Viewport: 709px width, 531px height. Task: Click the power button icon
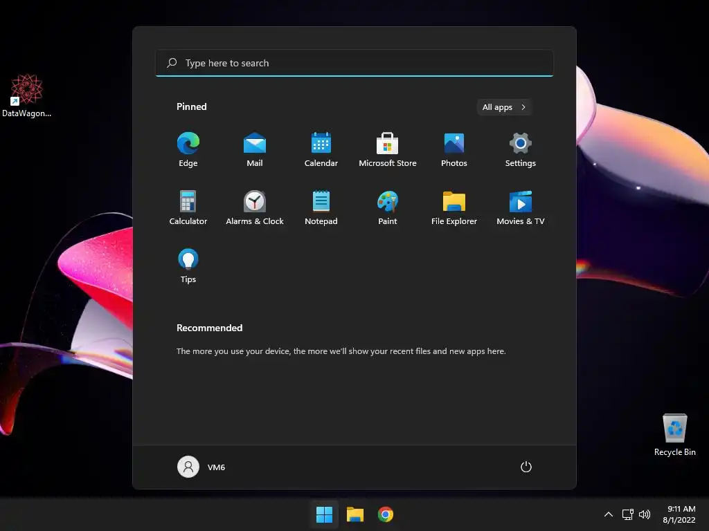click(526, 467)
